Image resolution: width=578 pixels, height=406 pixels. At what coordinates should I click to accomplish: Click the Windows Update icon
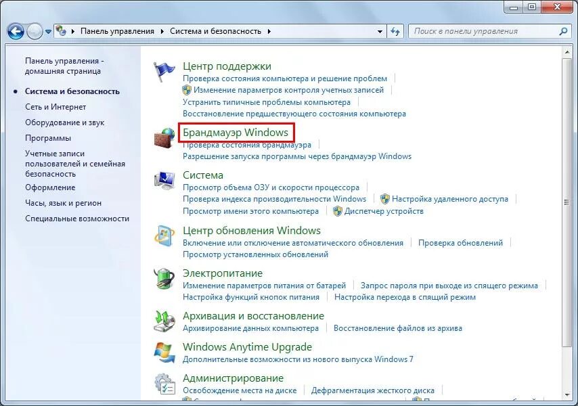164,235
